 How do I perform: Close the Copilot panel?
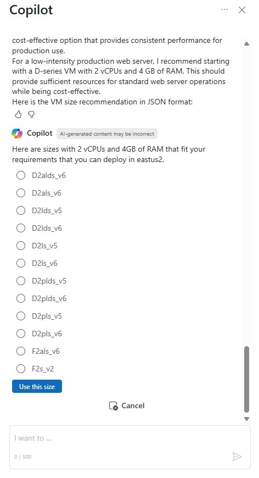[242, 10]
